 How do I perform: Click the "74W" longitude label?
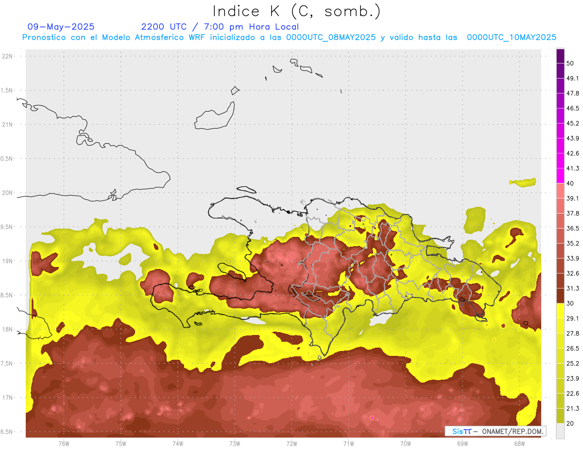point(177,444)
